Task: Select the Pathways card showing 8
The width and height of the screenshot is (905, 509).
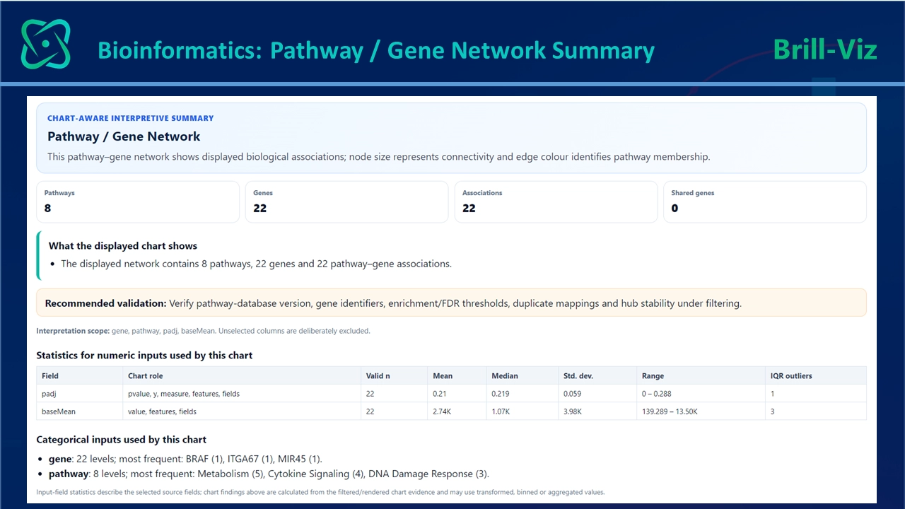Action: point(138,202)
